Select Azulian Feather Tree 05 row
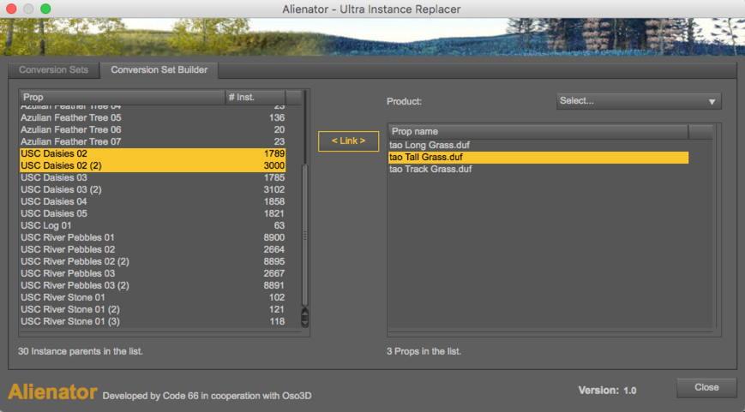This screenshot has height=412, width=745. [153, 117]
